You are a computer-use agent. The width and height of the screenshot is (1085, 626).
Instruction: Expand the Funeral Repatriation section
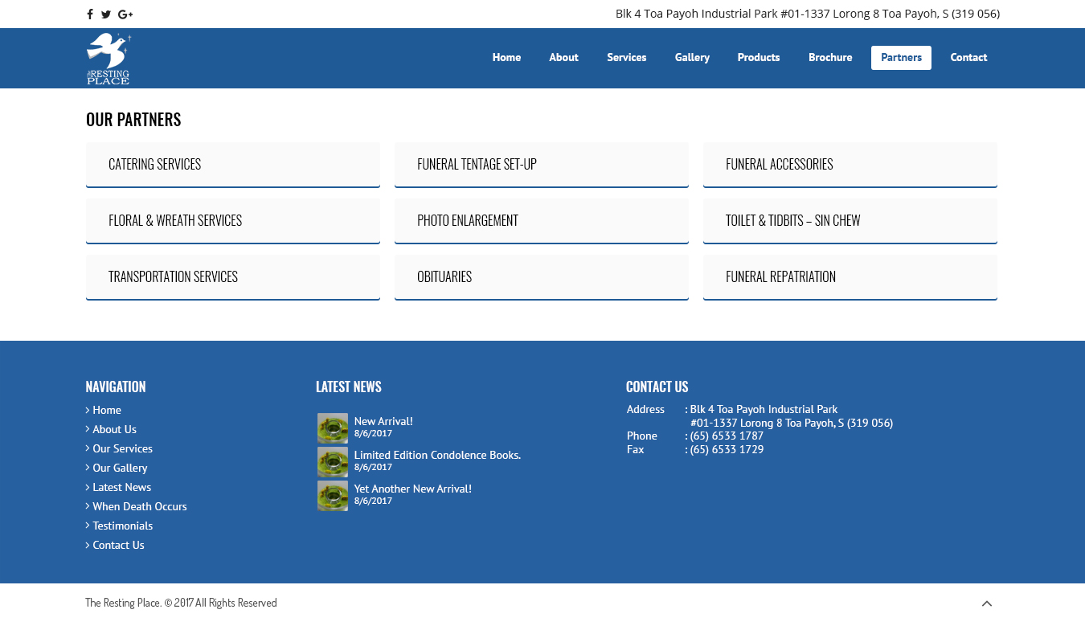pyautogui.click(x=850, y=277)
